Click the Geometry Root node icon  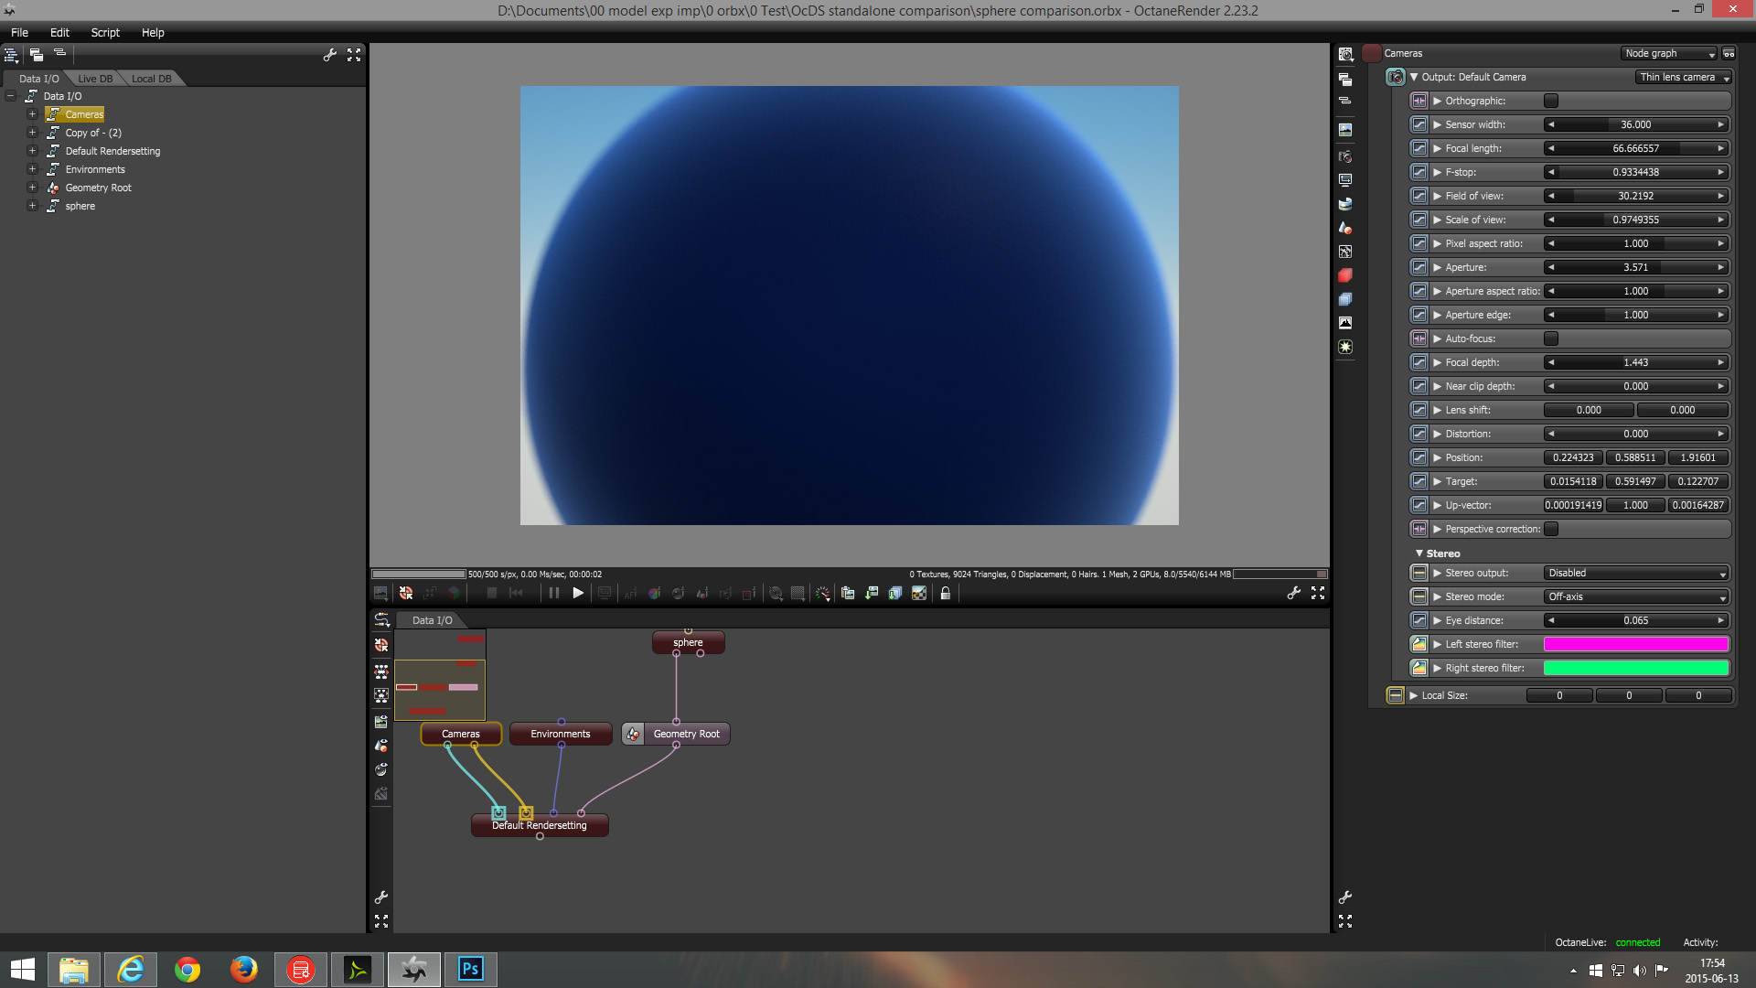(633, 734)
